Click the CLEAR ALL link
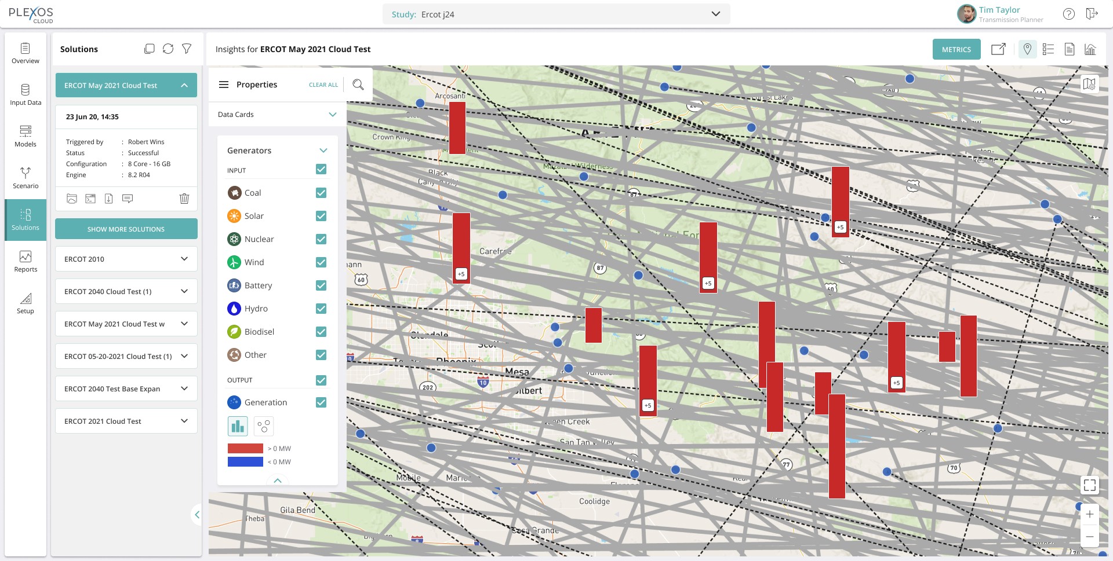Viewport: 1113px width, 561px height. [323, 85]
